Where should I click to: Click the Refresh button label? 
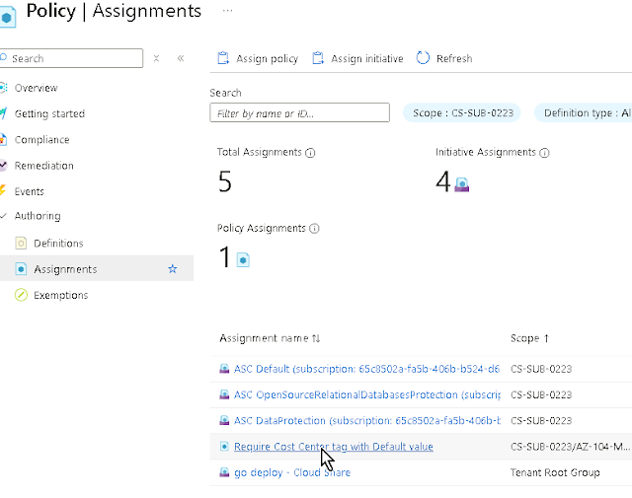pyautogui.click(x=454, y=59)
